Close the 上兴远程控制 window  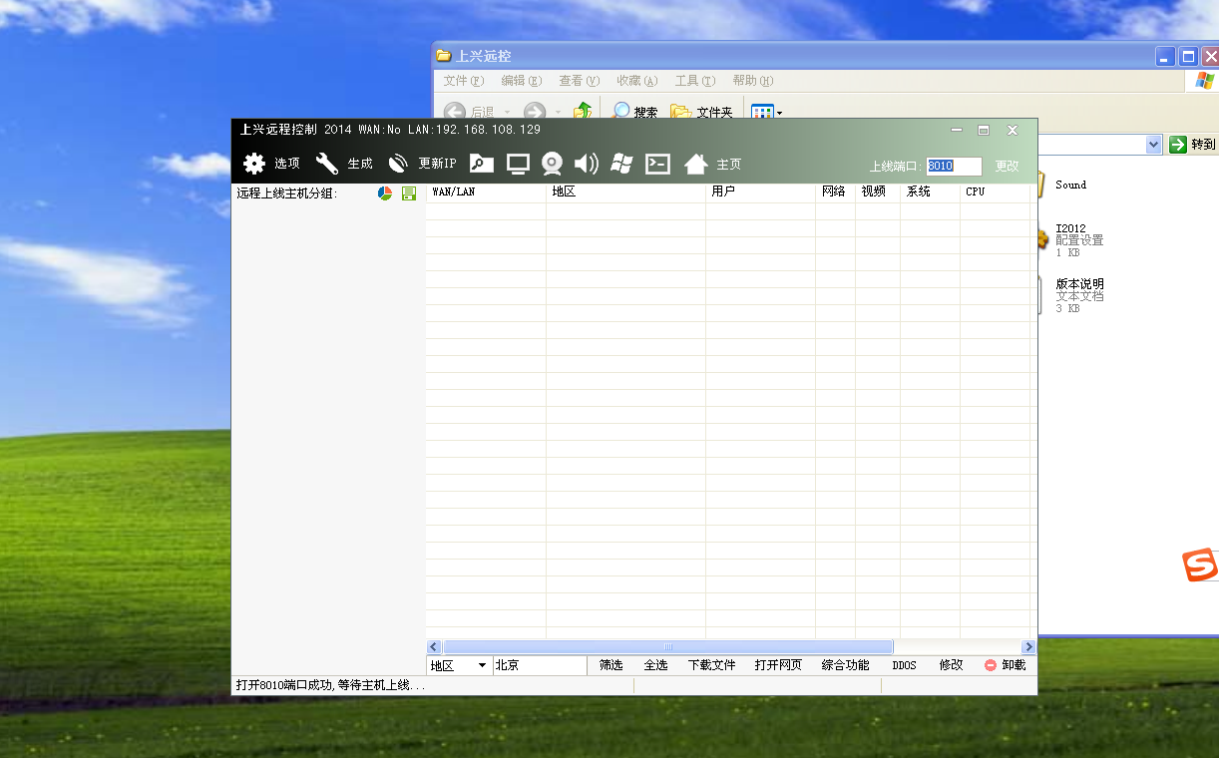[1012, 131]
